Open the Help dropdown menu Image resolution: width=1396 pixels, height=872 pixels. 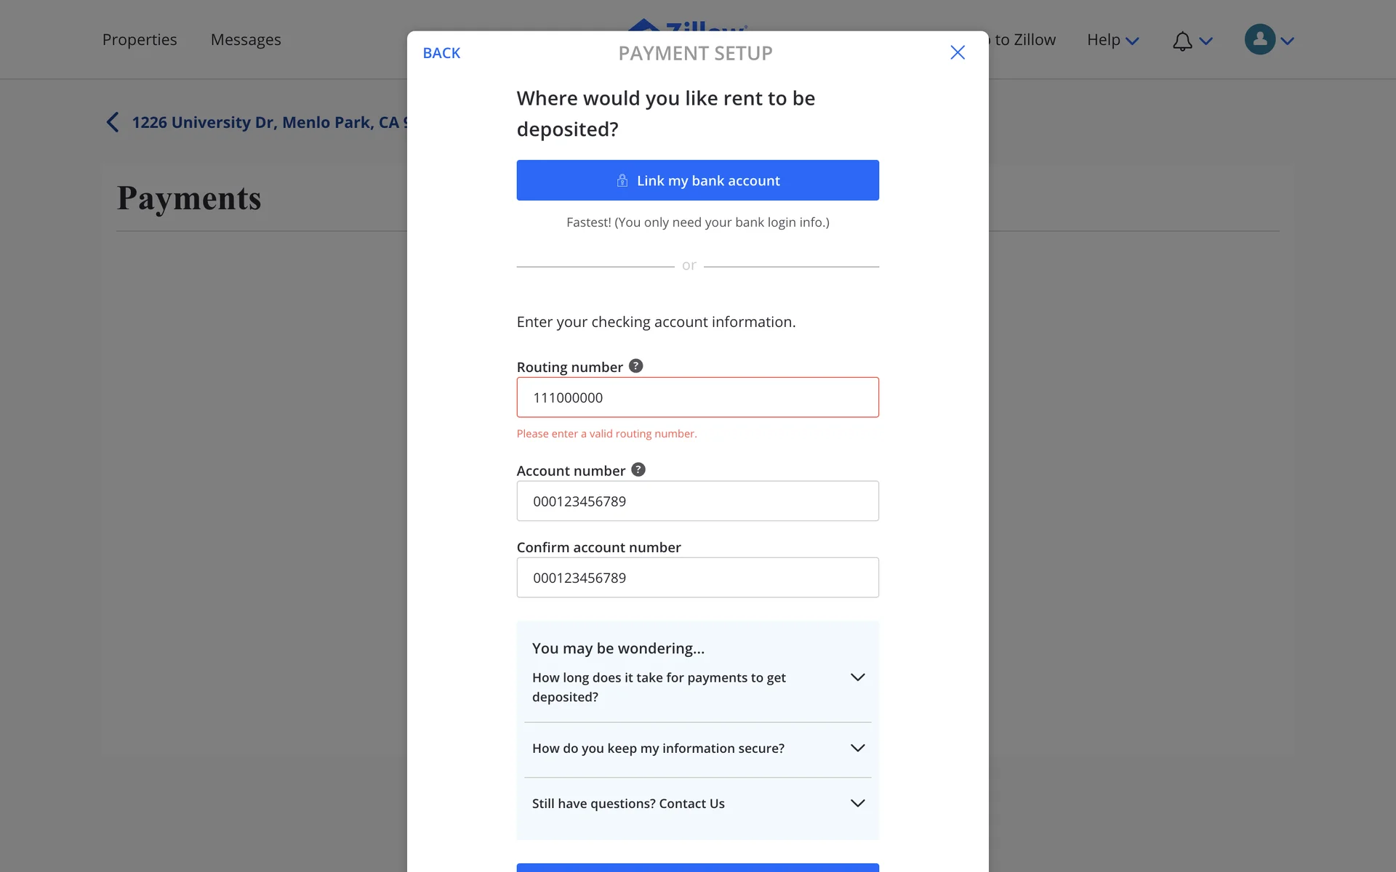[1112, 40]
